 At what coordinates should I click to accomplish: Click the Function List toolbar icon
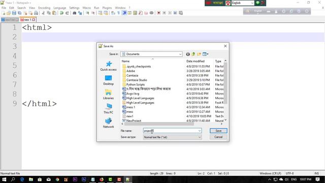[141, 13]
